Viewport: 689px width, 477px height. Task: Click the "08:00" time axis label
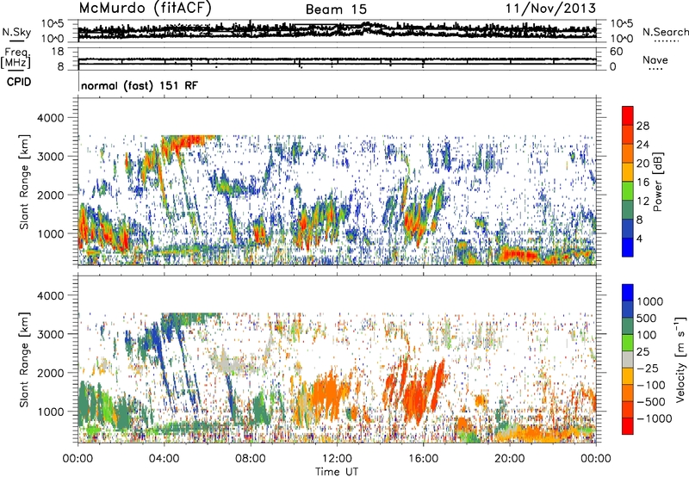tap(251, 459)
